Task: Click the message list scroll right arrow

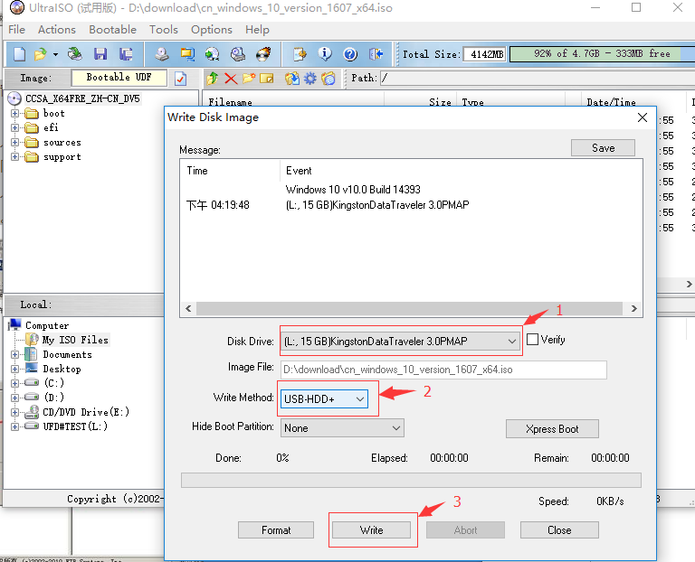Action: [x=633, y=308]
